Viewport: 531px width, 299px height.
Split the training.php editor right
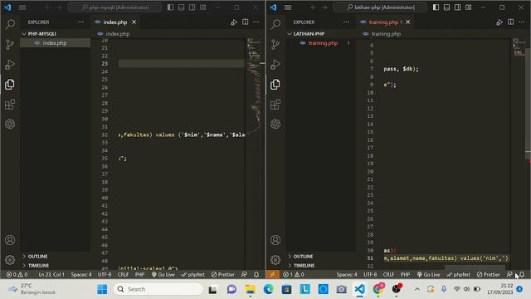pyautogui.click(x=511, y=22)
